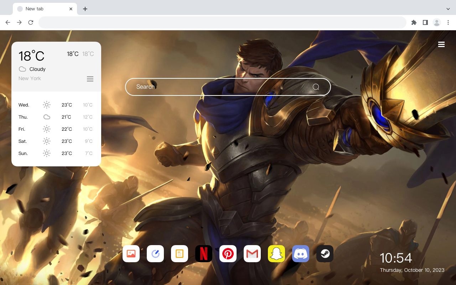Launch the Pinterest shortcut
This screenshot has height=285, width=456.
228,254
